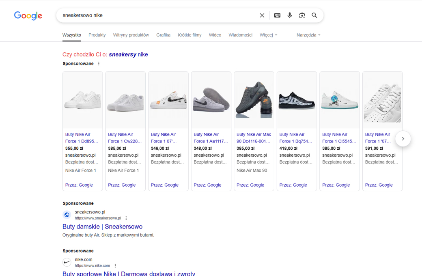Click the suggestion 'sneakersy nike'
The width and height of the screenshot is (422, 276).
(128, 54)
